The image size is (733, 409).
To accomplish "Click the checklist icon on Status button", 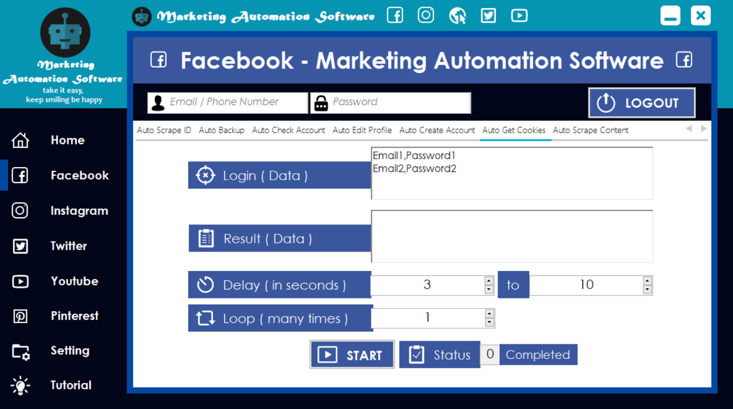I will click(x=416, y=355).
